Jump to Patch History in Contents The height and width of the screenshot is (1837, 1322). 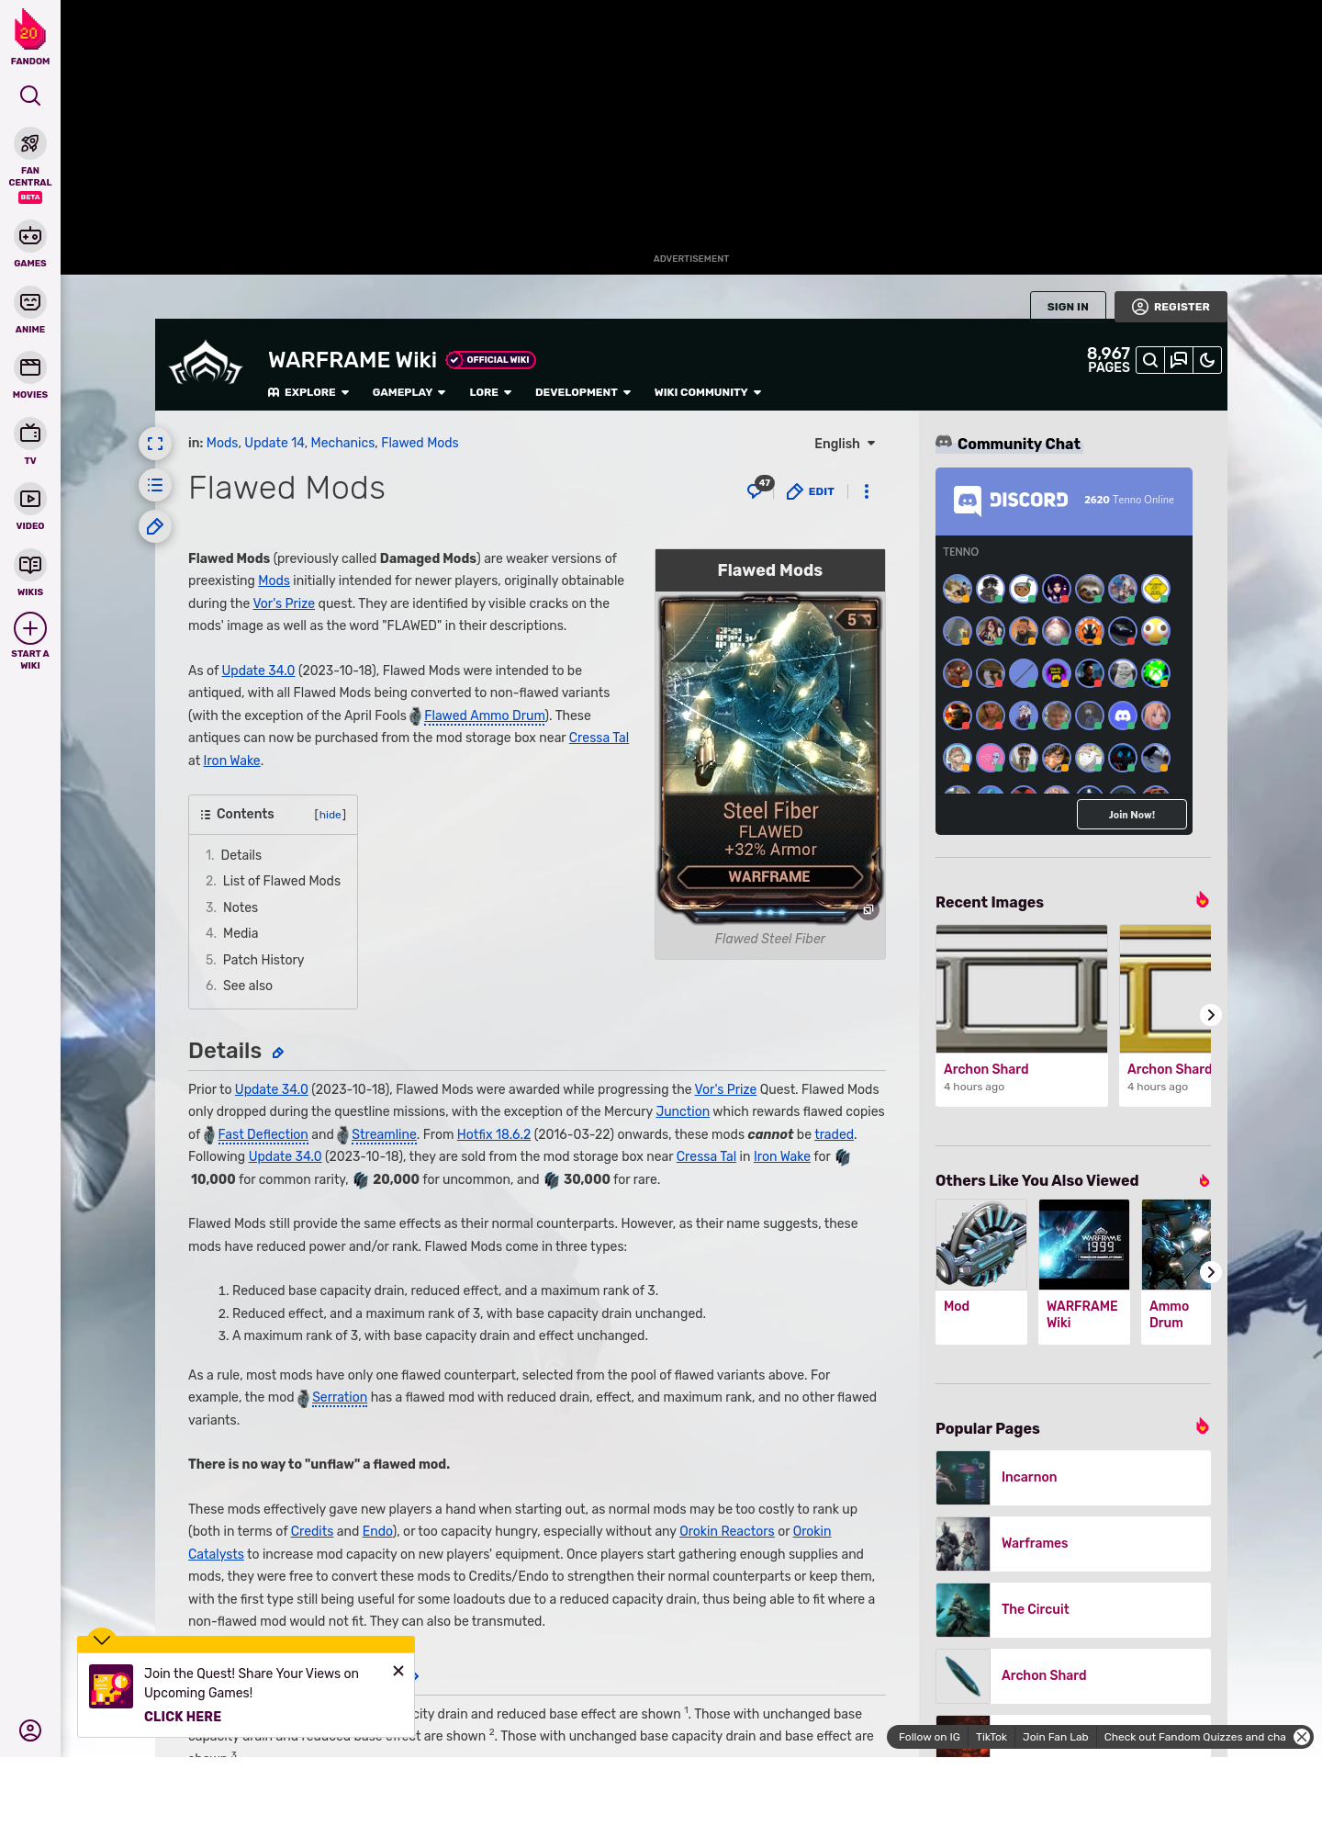[x=263, y=960]
